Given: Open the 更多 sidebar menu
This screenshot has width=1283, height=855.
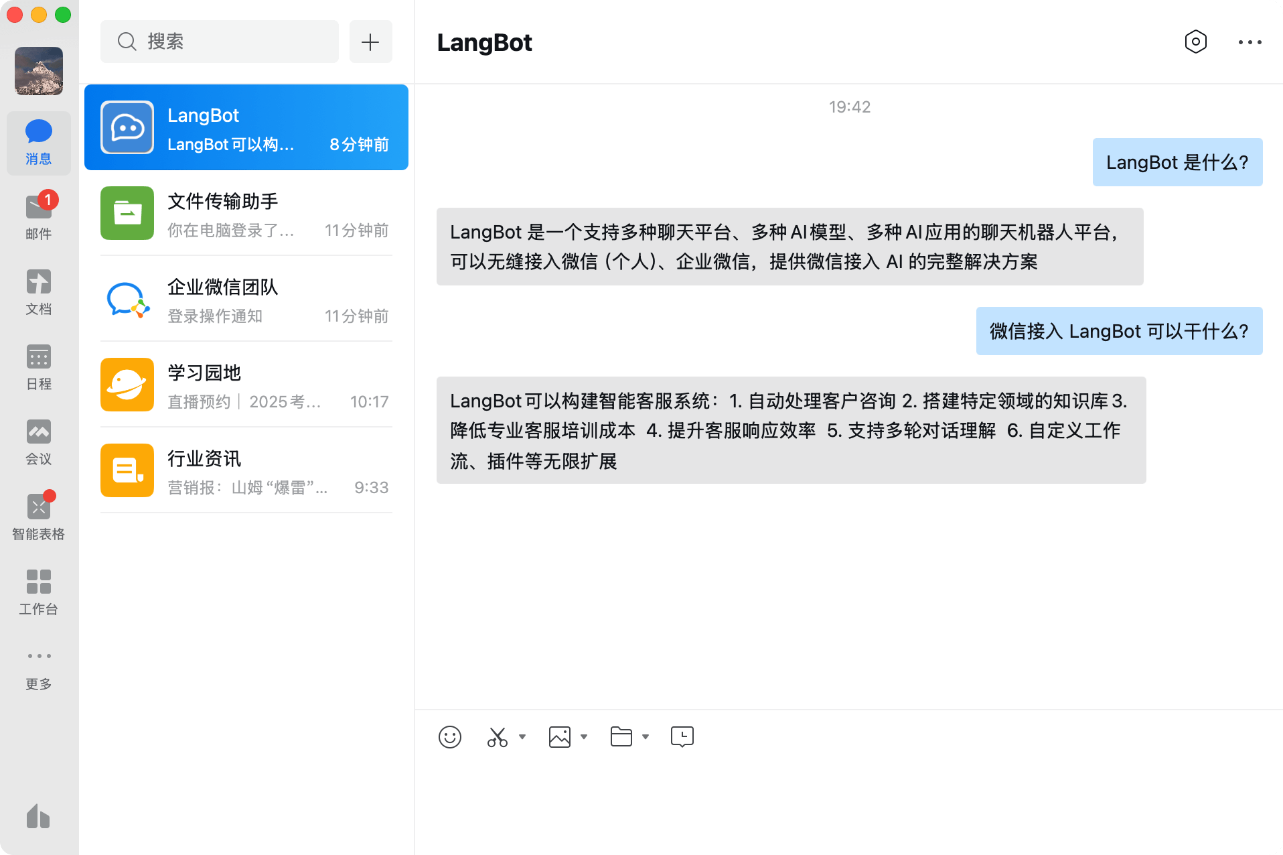Looking at the screenshot, I should pos(38,667).
